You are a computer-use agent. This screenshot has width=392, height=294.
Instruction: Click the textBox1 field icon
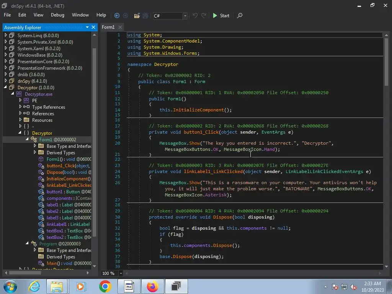tap(41, 230)
